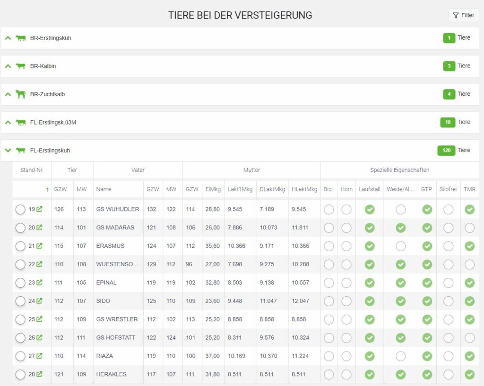Click the cow icon beside BR-Erstlingskuh
484x386 pixels.
pos(21,38)
